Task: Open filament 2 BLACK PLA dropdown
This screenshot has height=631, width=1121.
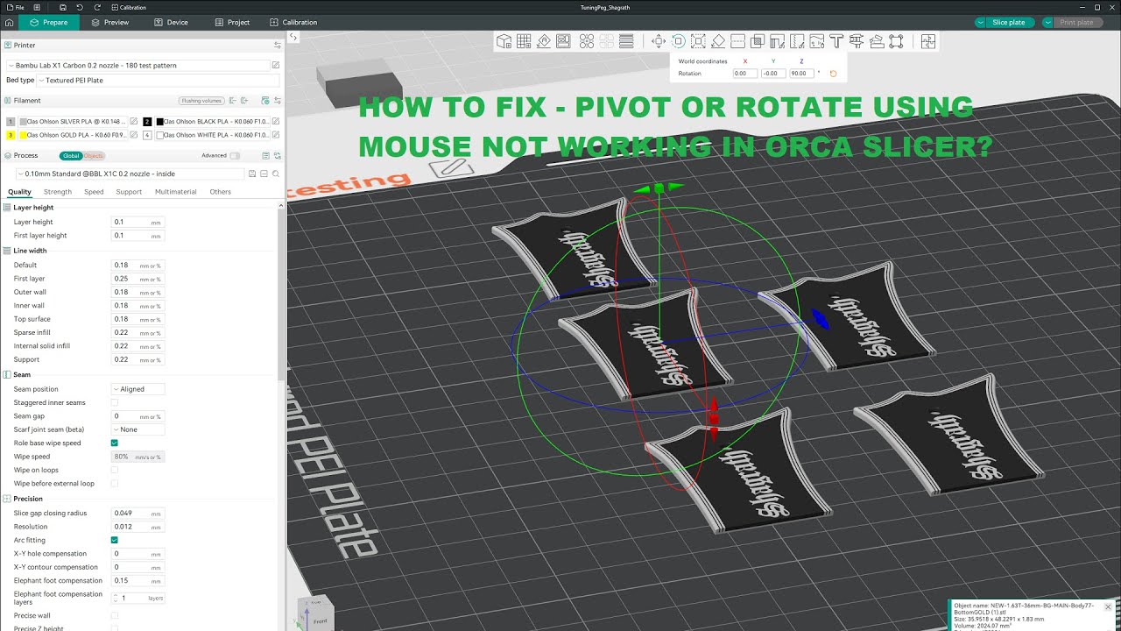Action: point(210,122)
